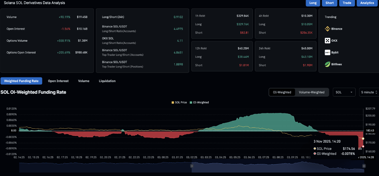The image size is (379, 176).
Task: Click the OKX logo icon
Action: click(x=327, y=40)
